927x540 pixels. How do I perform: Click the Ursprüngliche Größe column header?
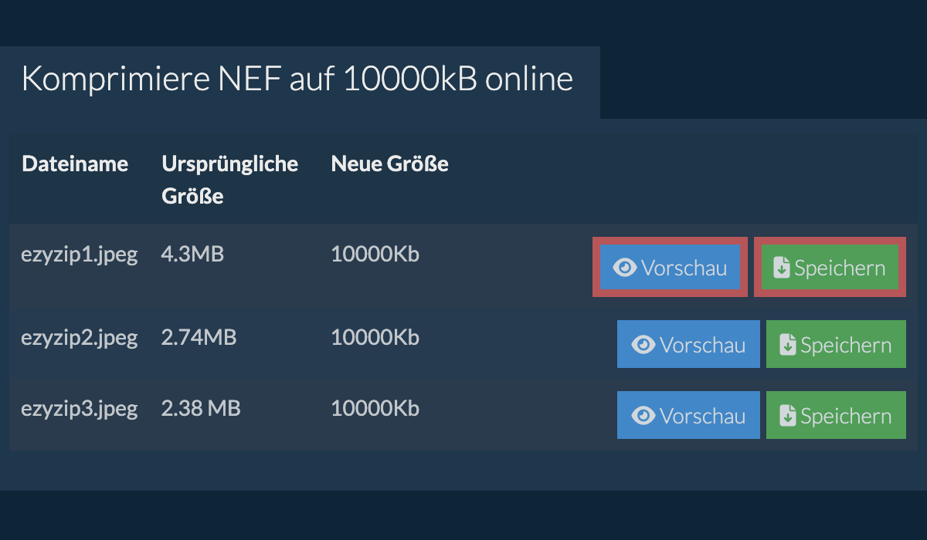229,180
